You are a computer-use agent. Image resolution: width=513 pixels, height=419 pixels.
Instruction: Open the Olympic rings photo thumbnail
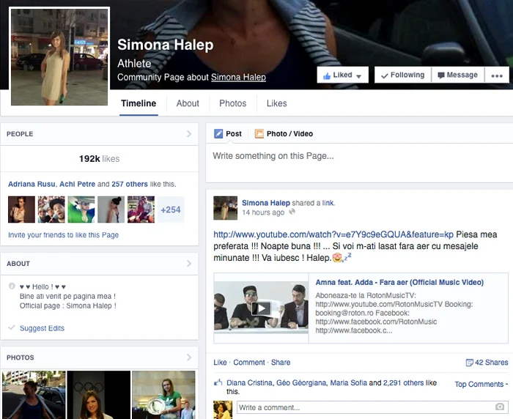99,395
